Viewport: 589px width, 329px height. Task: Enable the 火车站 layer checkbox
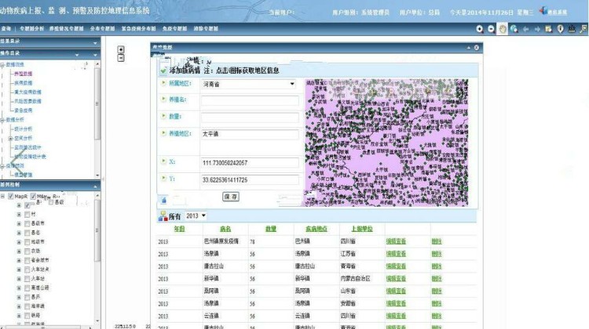(x=27, y=279)
